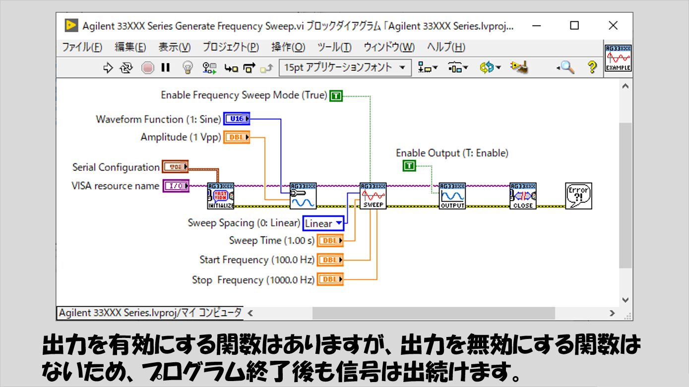Click the Step Out icon

[266, 68]
